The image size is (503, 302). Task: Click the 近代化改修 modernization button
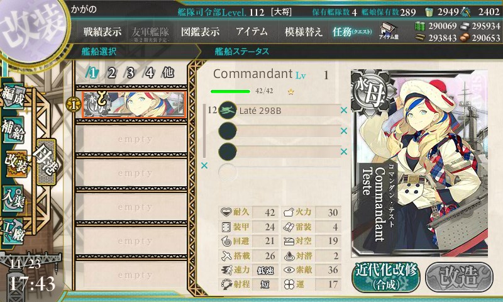(x=386, y=277)
